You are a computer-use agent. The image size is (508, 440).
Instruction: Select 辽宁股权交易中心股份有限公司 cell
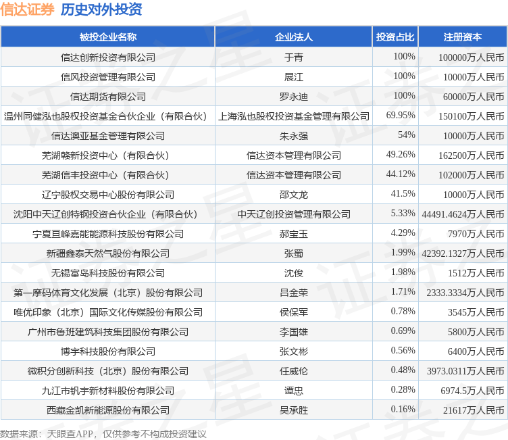(x=108, y=195)
